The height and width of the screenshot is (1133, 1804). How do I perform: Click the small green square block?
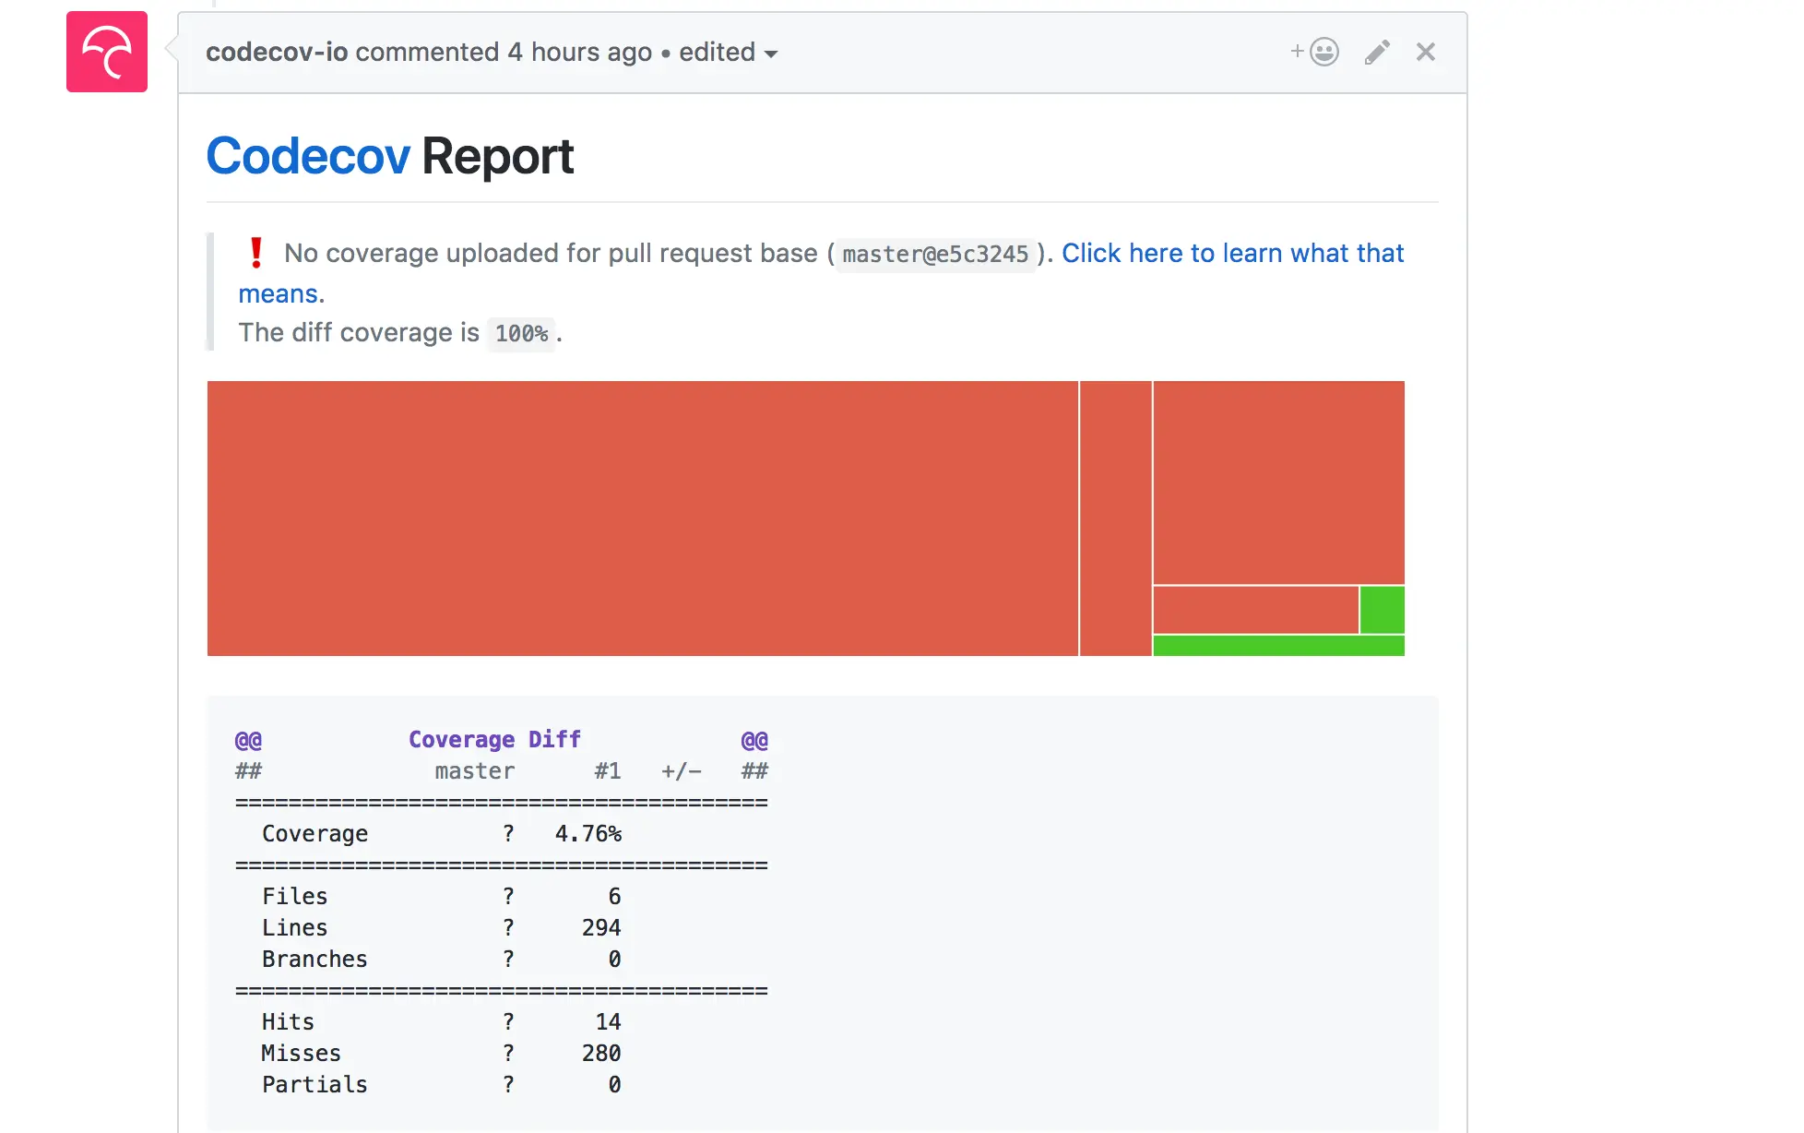tap(1382, 610)
